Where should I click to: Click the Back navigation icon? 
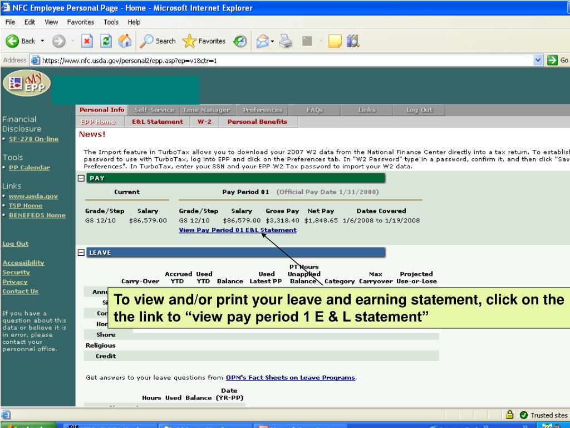(x=12, y=41)
